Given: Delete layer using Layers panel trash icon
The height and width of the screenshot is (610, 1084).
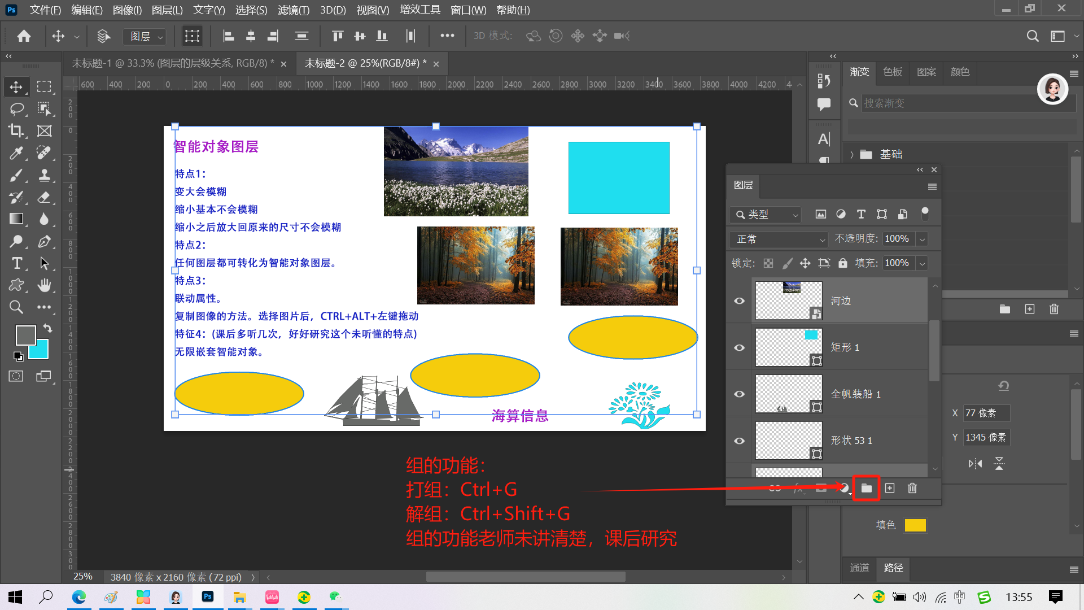Looking at the screenshot, I should (x=912, y=488).
